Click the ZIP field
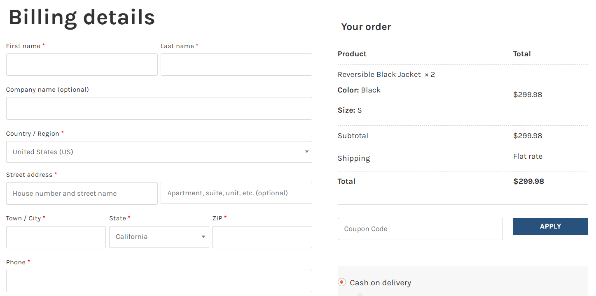Screen dimensions: 596x296 click(262, 237)
